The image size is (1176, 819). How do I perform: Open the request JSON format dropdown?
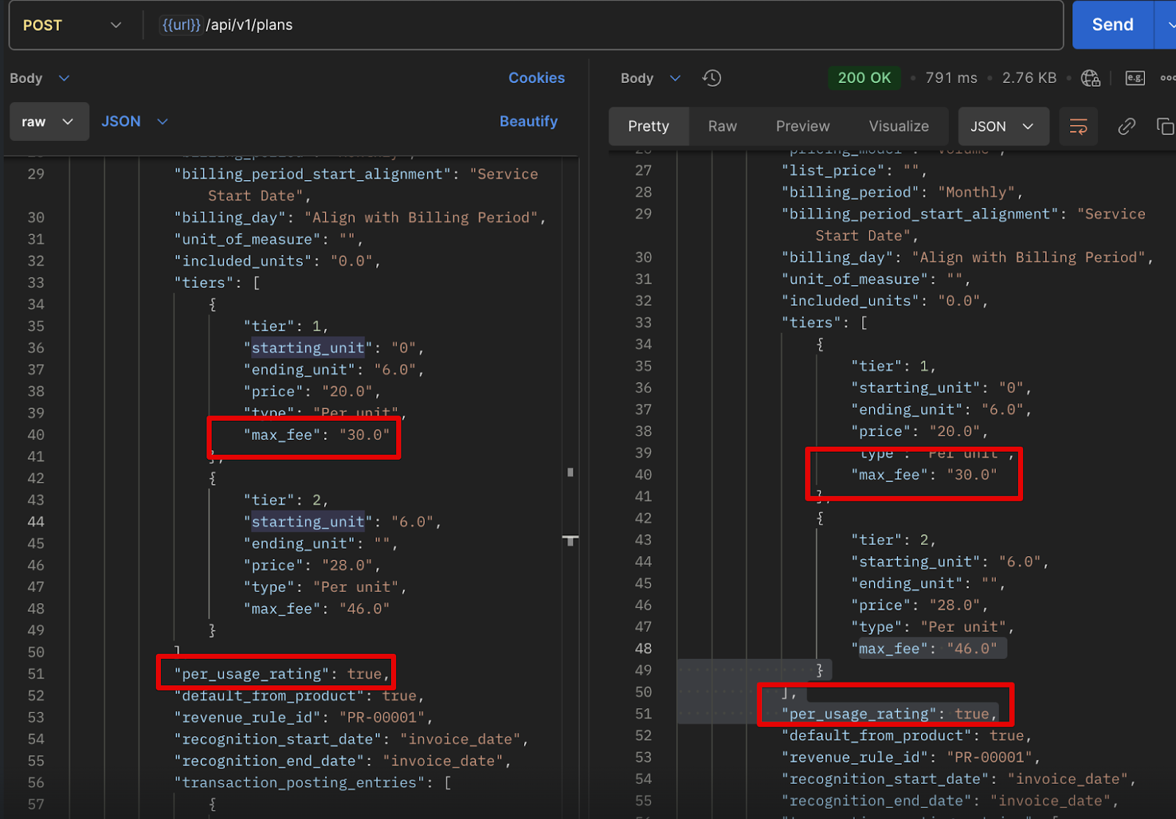click(135, 121)
